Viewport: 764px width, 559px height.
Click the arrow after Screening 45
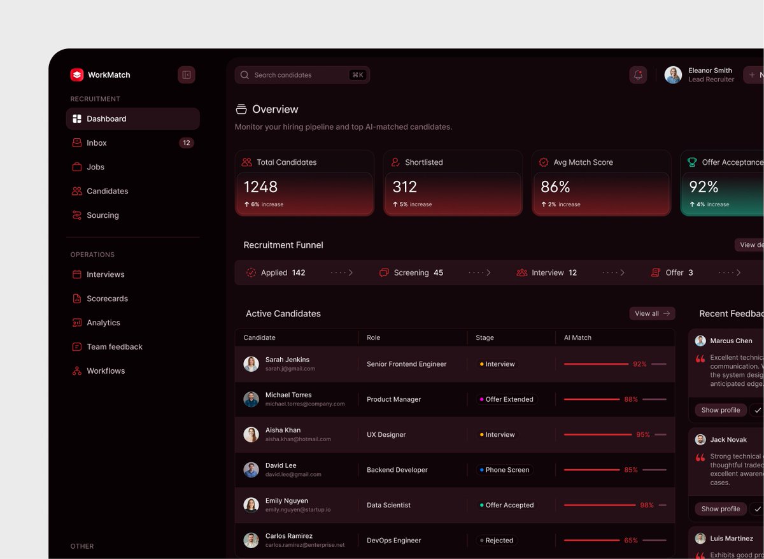click(480, 272)
